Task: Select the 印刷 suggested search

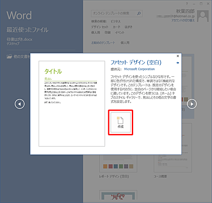Action: (108, 32)
